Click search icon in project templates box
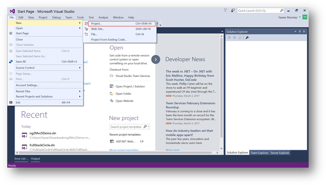The image size is (326, 185). 145,127
